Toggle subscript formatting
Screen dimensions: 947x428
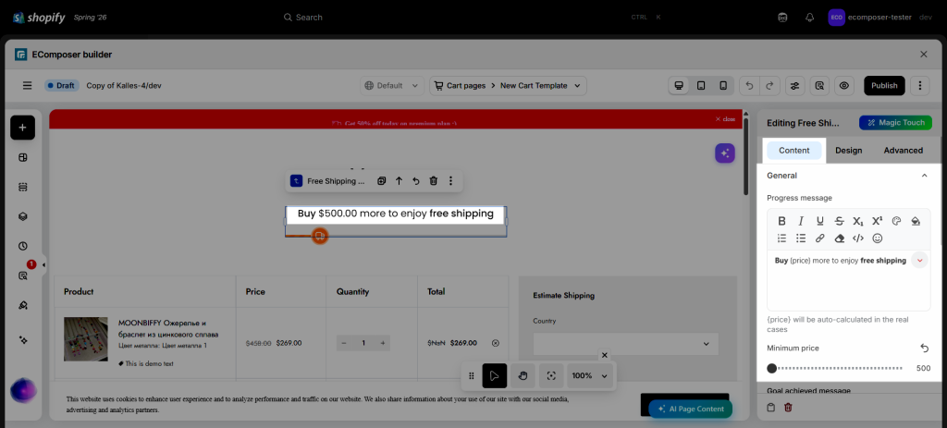click(x=858, y=221)
